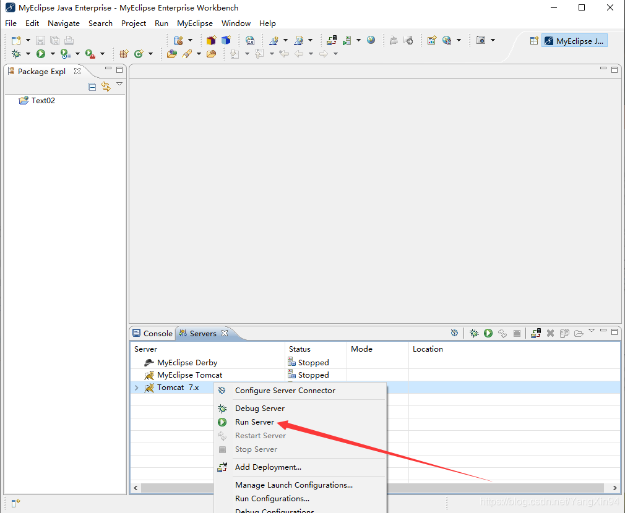
Task: Open dropdown next to database connection icon
Action: pos(190,40)
